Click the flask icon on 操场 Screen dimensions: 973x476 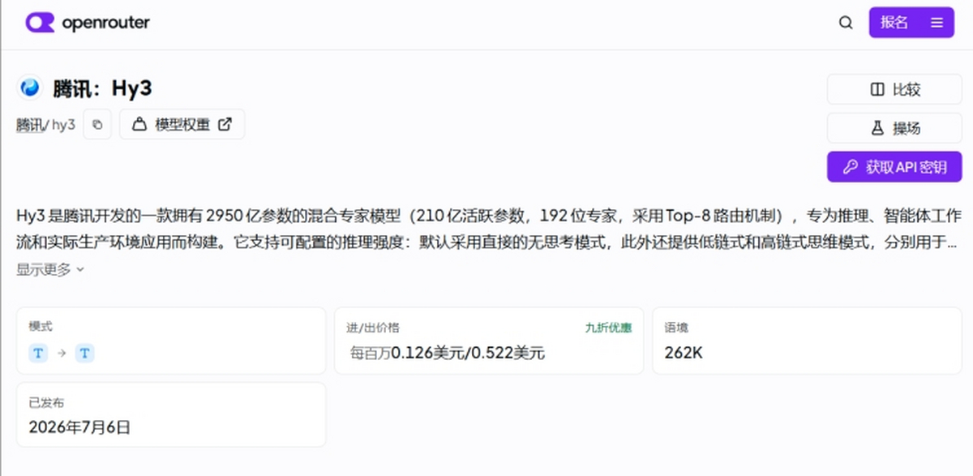877,128
